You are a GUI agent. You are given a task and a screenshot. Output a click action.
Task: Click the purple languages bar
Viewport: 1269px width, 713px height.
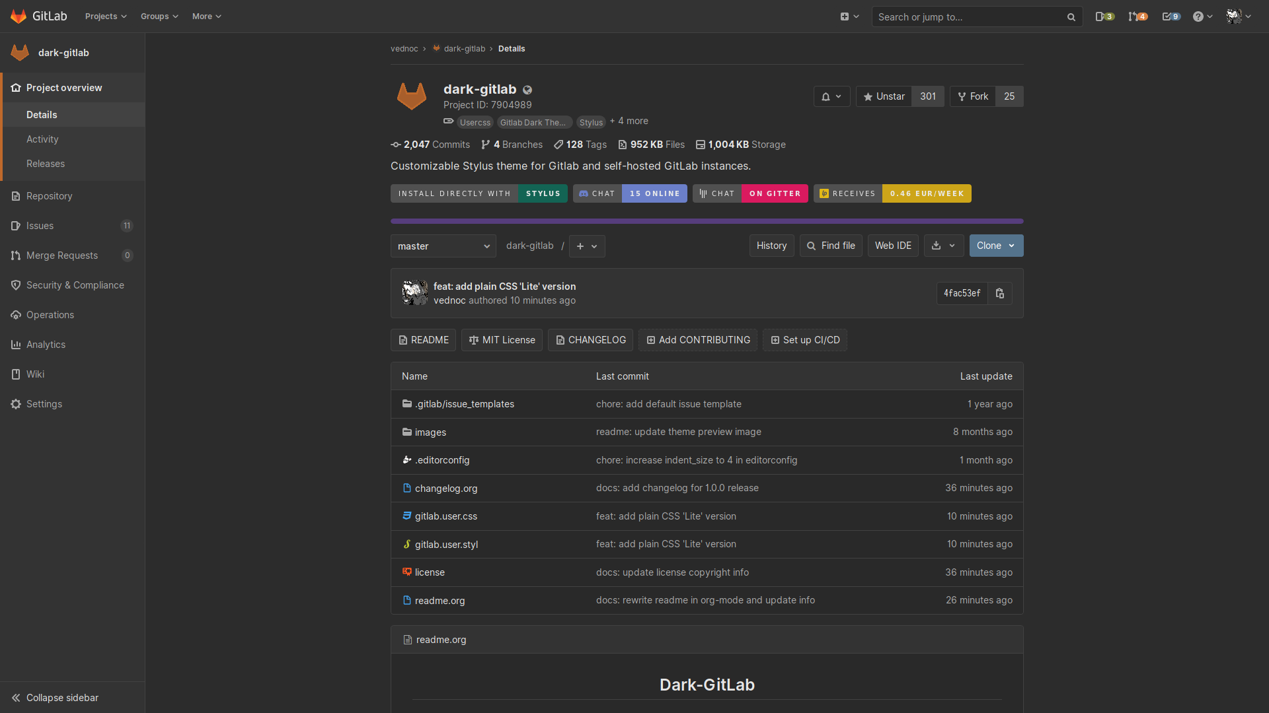[707, 221]
